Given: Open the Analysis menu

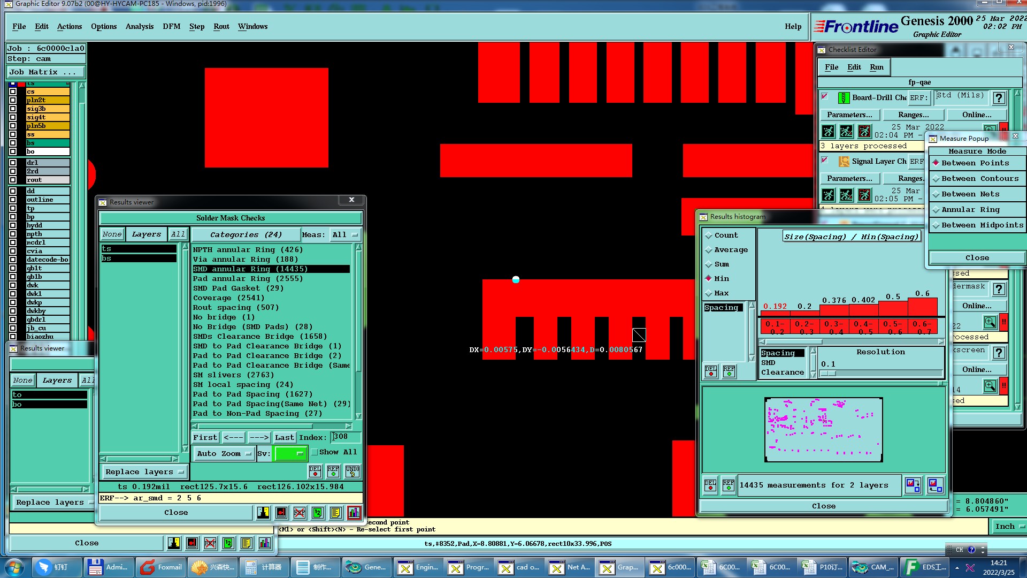Looking at the screenshot, I should pyautogui.click(x=139, y=26).
